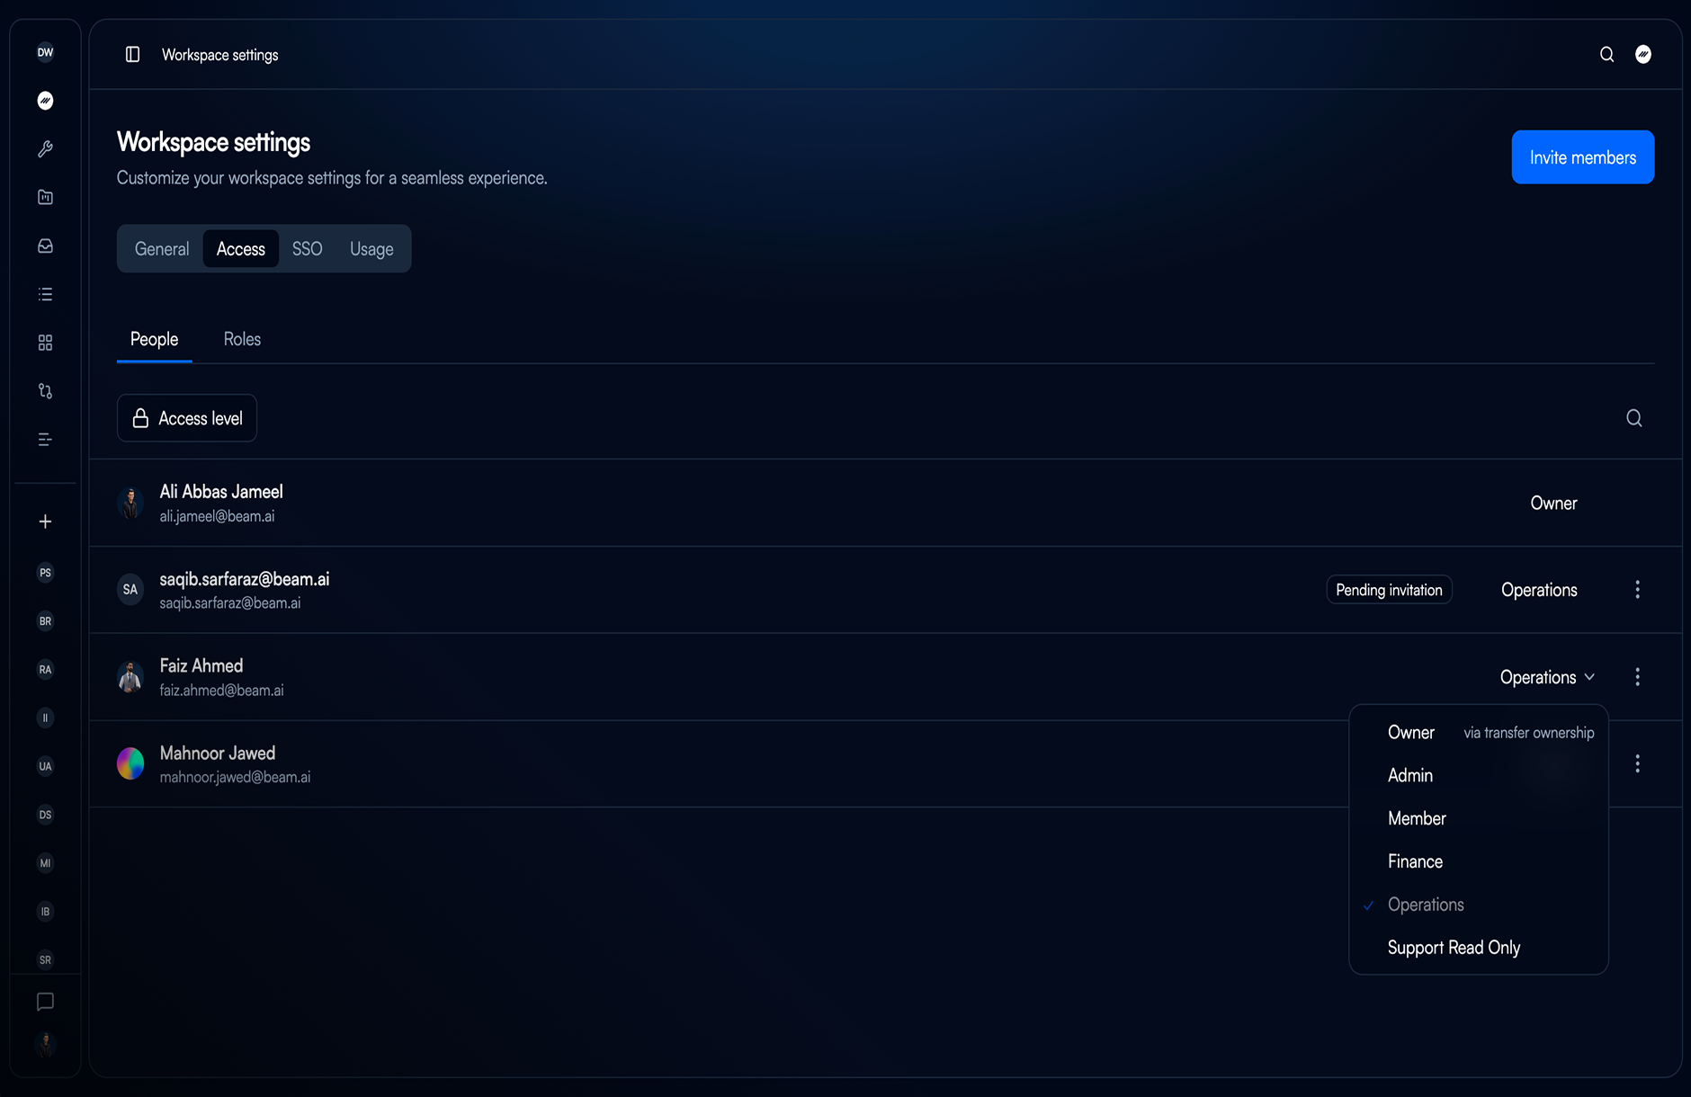Open the inbox icon in sidebar
The height and width of the screenshot is (1097, 1691).
pos(45,246)
